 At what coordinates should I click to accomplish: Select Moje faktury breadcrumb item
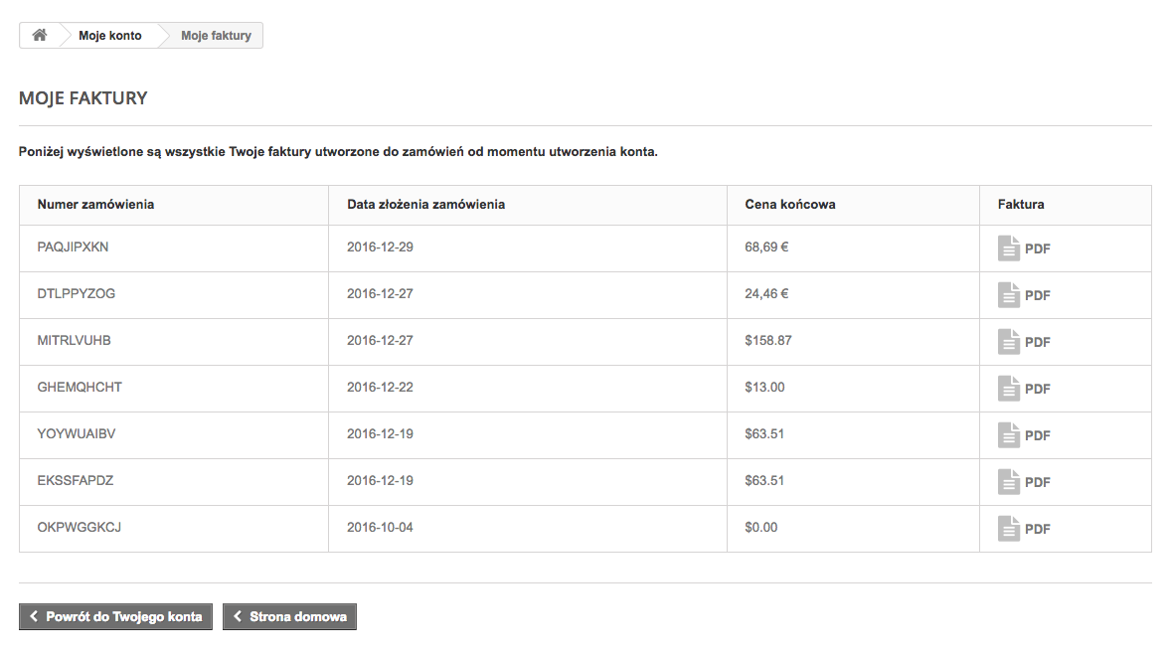(216, 36)
